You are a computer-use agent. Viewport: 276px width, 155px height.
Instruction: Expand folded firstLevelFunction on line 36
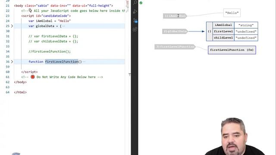[12, 62]
